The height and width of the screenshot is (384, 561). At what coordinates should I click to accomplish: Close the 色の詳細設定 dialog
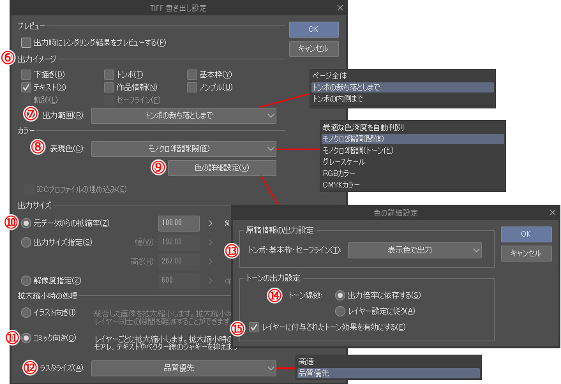tap(553, 212)
